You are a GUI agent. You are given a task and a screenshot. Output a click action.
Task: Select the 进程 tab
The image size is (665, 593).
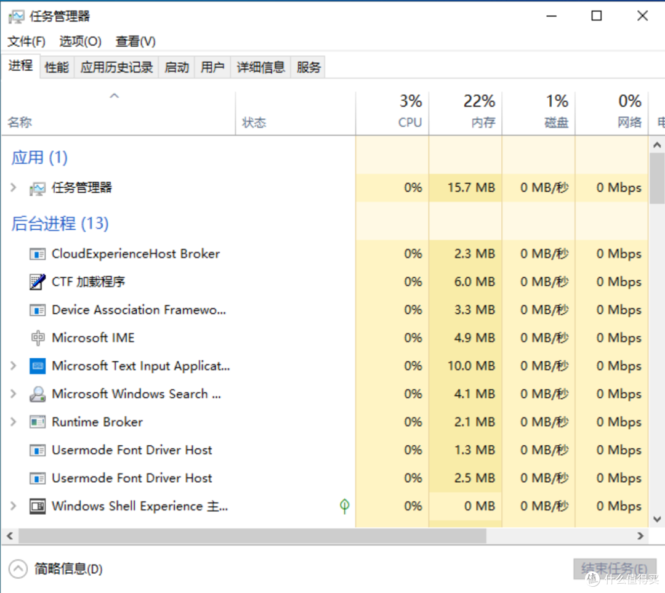[21, 66]
